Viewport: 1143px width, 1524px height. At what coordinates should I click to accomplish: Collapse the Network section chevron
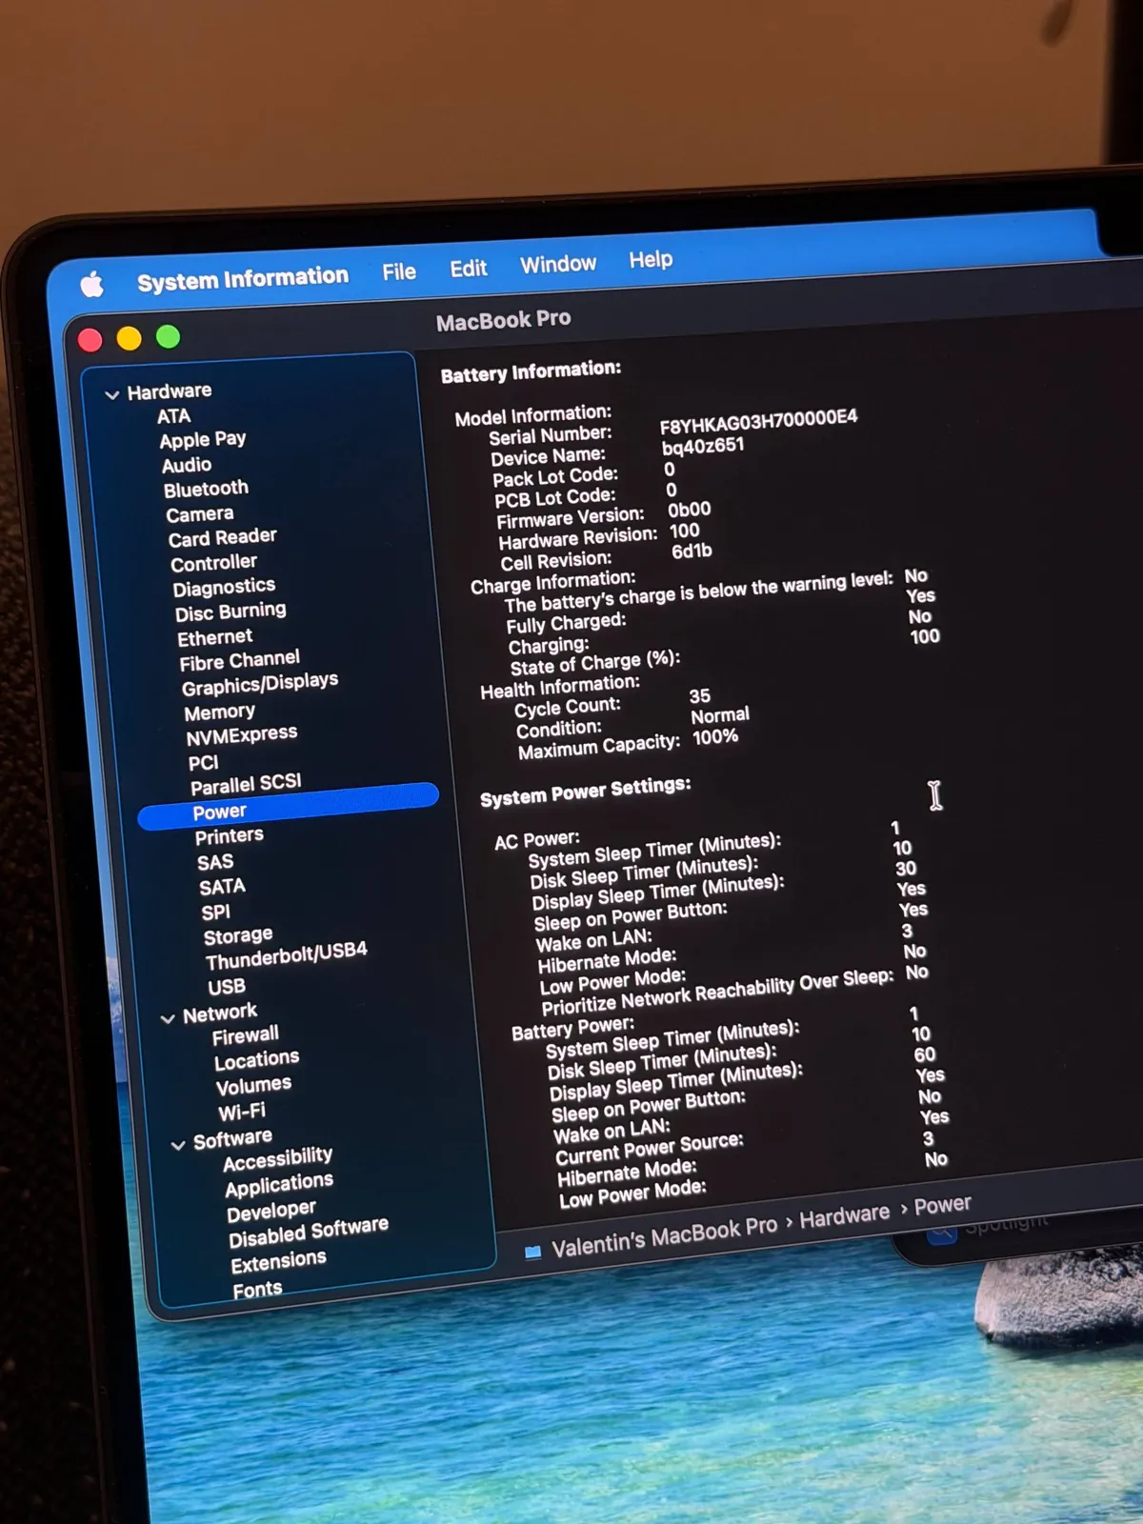[x=168, y=1018]
